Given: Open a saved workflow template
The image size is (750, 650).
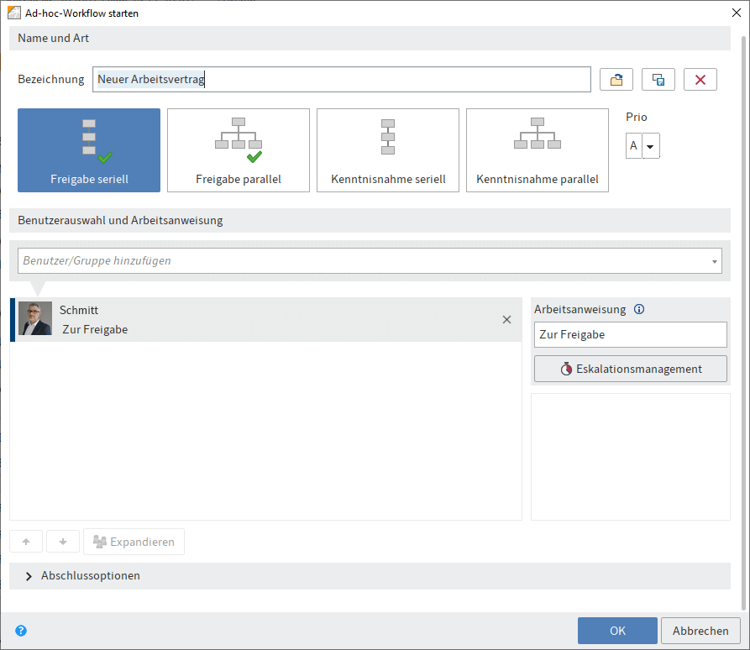Looking at the screenshot, I should coord(616,79).
